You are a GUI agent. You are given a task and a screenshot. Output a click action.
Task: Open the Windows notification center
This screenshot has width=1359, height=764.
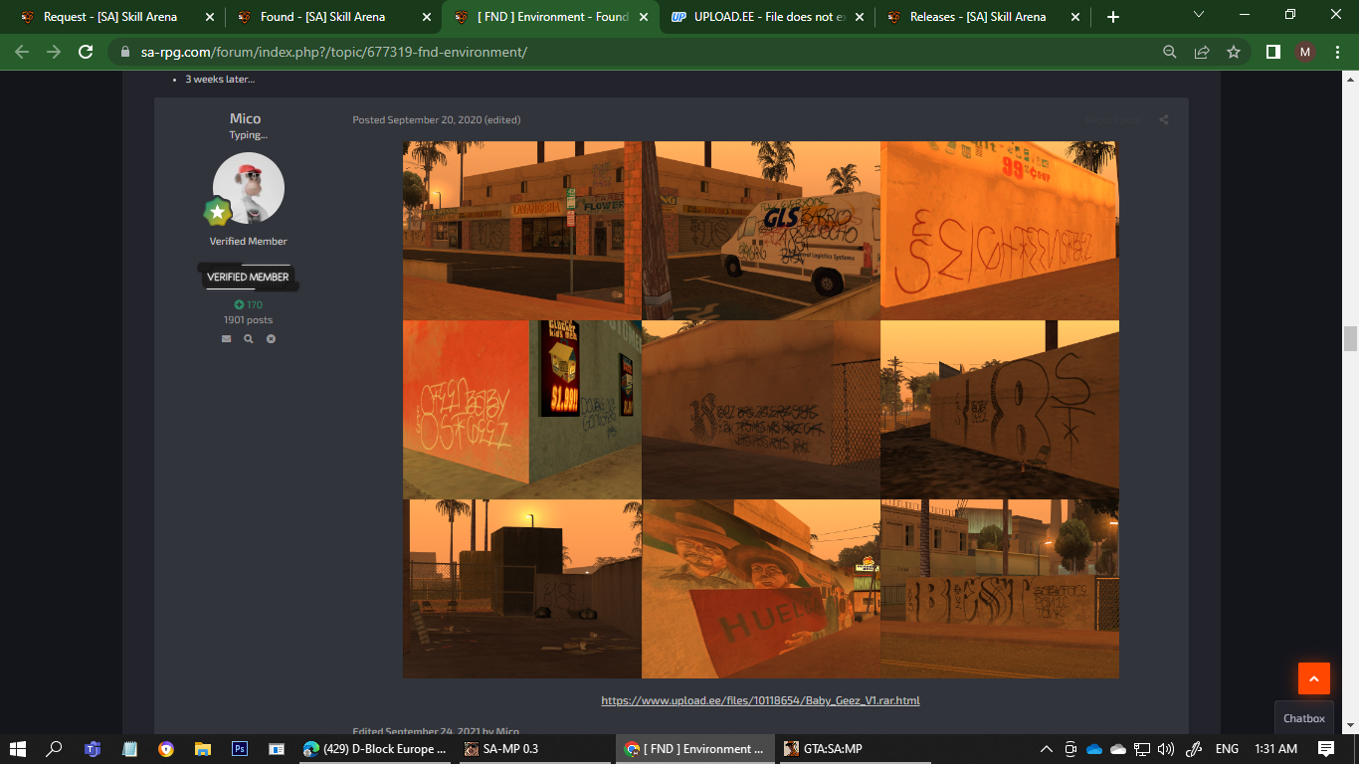pyautogui.click(x=1326, y=748)
